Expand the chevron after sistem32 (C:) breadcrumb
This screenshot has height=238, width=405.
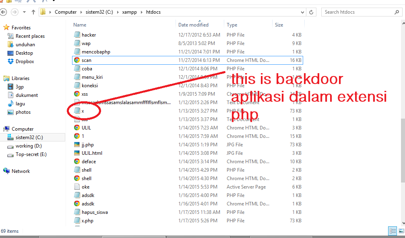pos(118,12)
